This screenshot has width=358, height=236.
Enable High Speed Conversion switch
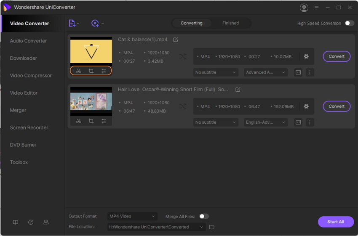tap(350, 23)
